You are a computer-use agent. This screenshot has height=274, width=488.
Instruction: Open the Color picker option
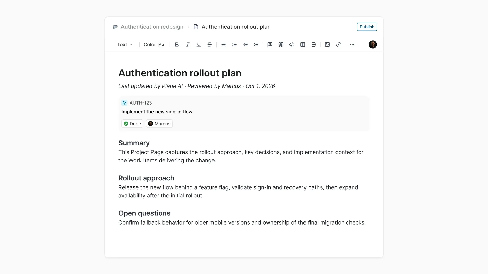[154, 45]
